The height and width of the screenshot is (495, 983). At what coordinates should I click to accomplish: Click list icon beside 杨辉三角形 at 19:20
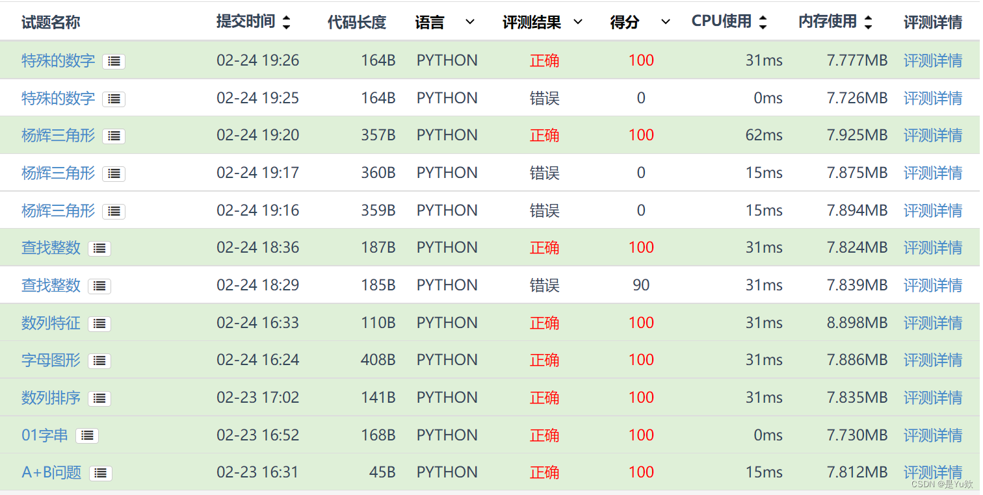[114, 136]
